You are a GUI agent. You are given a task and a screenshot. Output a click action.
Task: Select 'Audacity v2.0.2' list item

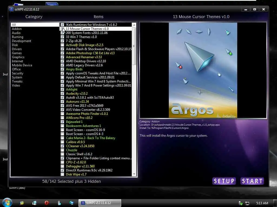[x=77, y=94]
